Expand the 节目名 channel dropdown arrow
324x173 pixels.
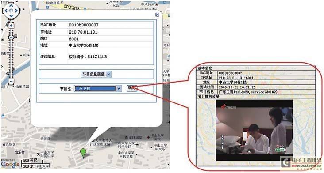[x=119, y=88]
